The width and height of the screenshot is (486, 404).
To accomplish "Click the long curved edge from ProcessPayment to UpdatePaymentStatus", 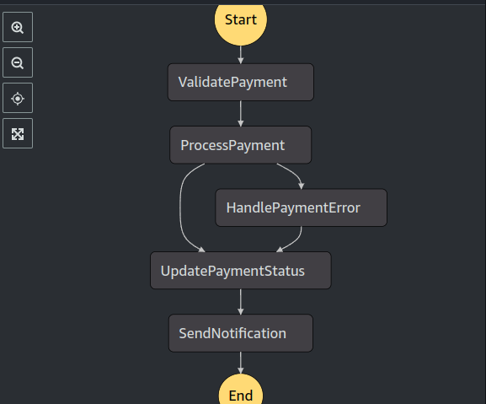I will pos(180,207).
